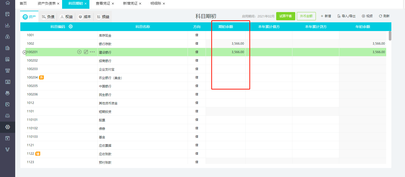
Task: Switch to the 明细账 tab
Action: pos(156,3)
